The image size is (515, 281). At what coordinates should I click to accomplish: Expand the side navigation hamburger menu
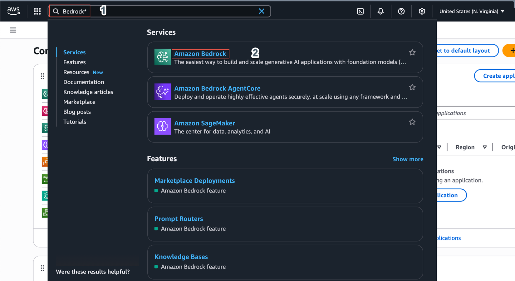[x=13, y=30]
